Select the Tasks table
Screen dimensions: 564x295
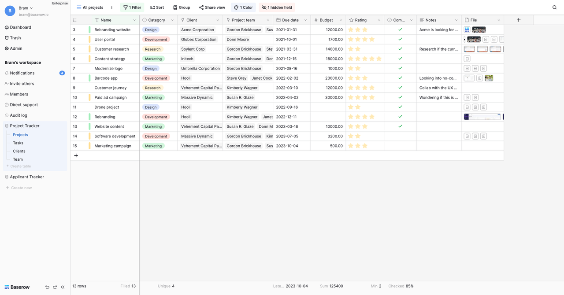click(x=18, y=143)
